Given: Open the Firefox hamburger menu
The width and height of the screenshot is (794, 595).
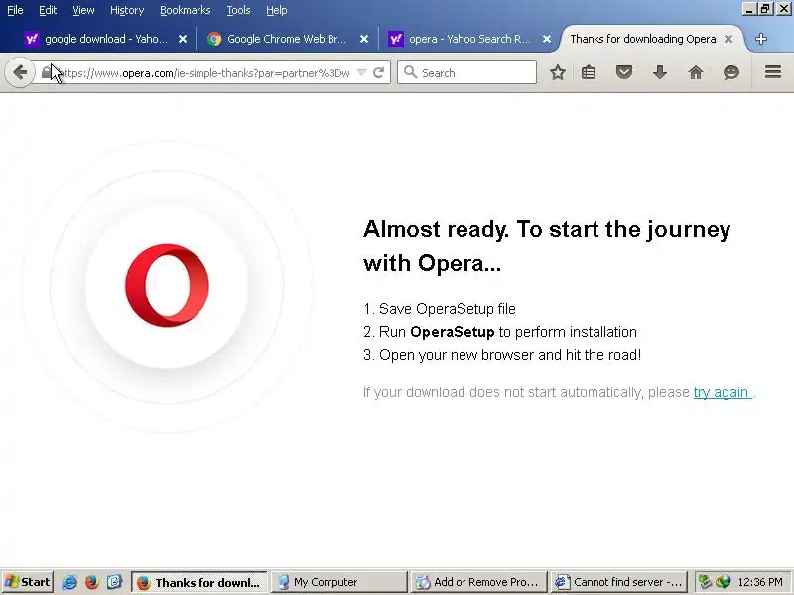Looking at the screenshot, I should [x=773, y=72].
